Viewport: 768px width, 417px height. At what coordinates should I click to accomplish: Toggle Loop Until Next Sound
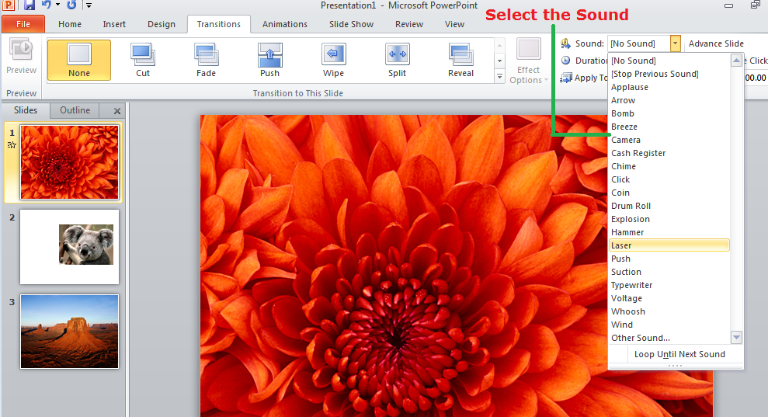pos(676,354)
